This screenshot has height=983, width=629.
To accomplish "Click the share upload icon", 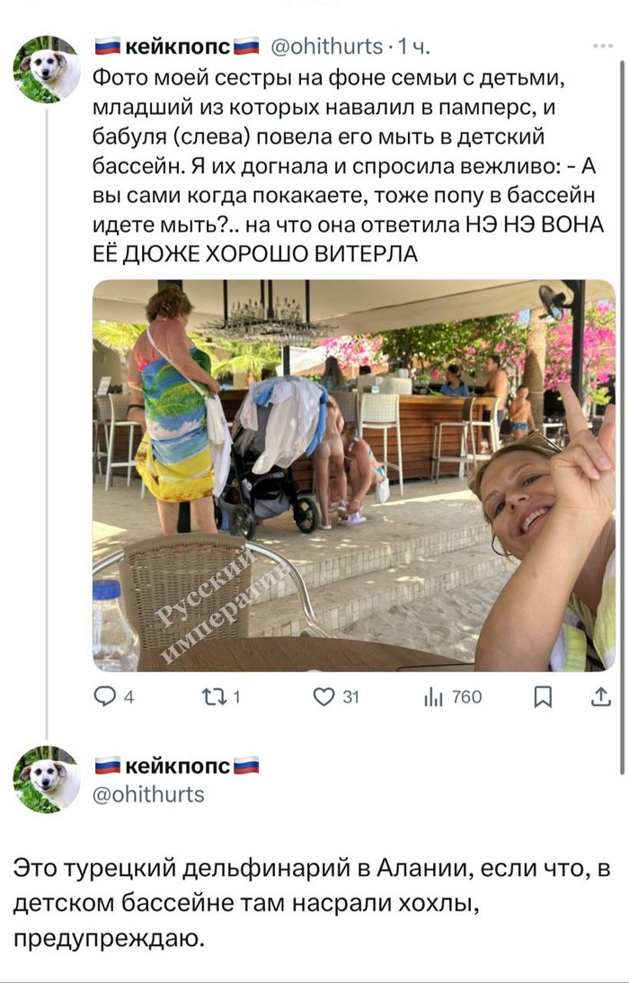I will pos(601,696).
